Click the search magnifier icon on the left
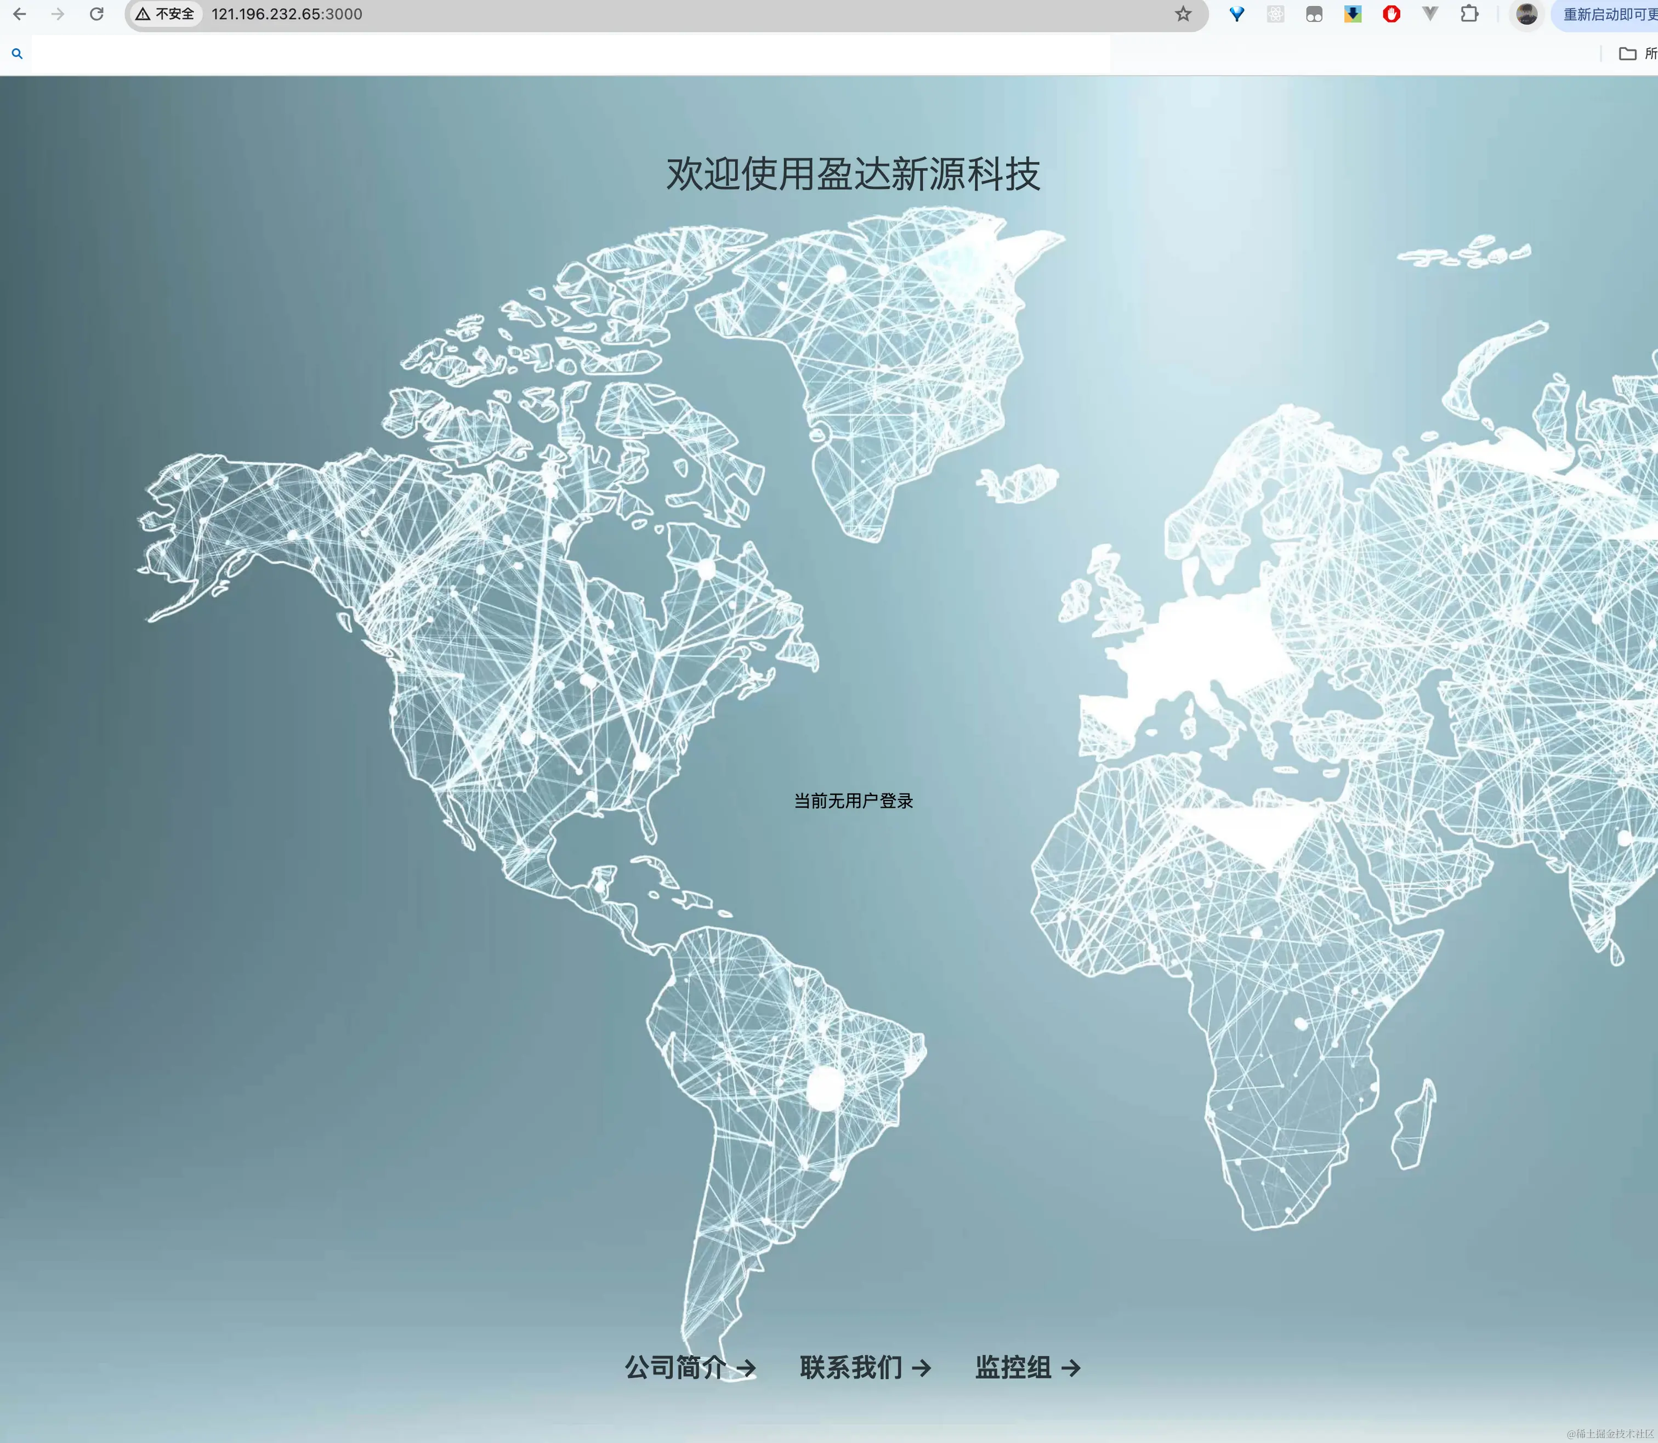Image resolution: width=1658 pixels, height=1443 pixels. click(17, 53)
